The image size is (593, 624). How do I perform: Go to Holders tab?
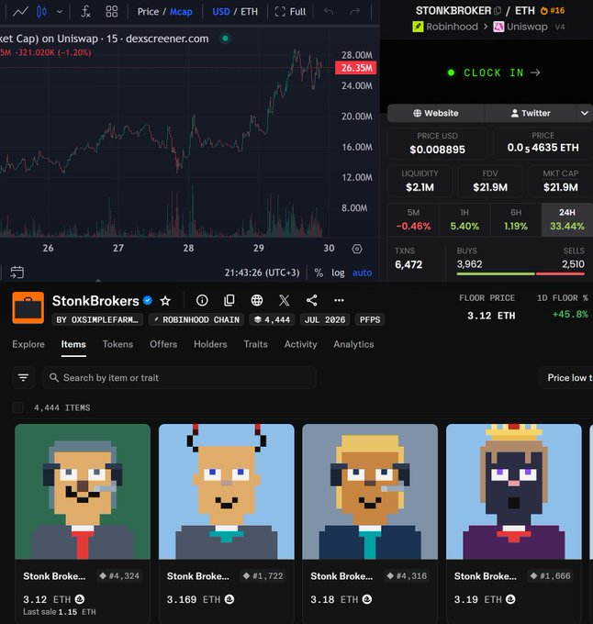(210, 344)
